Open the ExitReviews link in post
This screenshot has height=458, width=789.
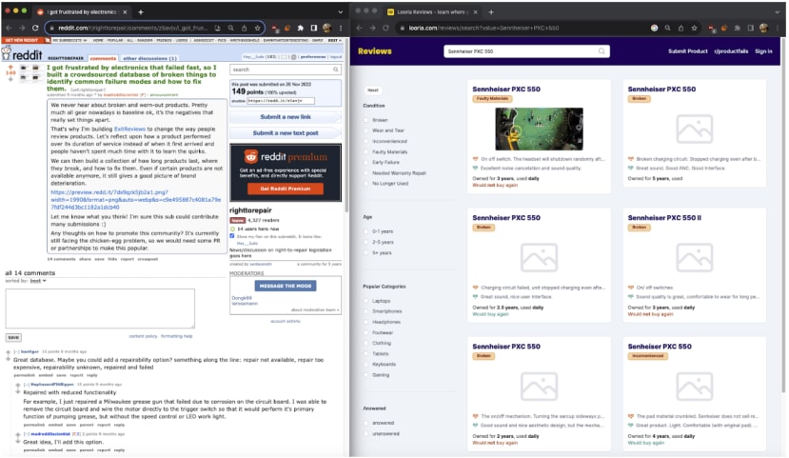pyautogui.click(x=129, y=129)
